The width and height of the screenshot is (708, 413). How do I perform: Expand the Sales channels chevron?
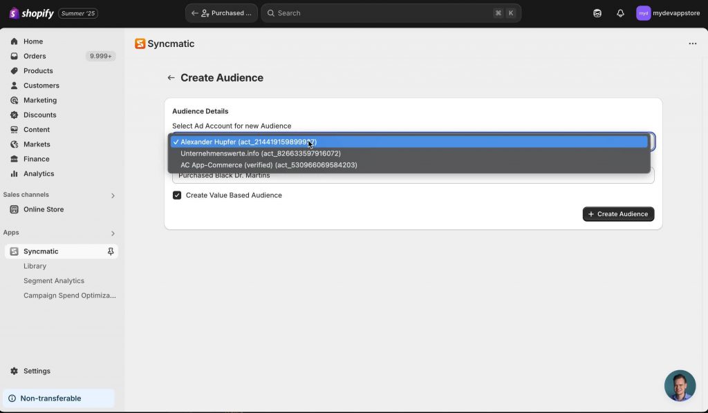coord(113,195)
